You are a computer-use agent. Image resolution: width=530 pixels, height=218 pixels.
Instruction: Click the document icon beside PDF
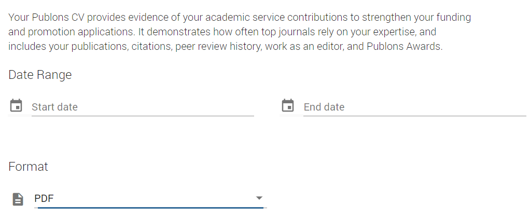(18, 199)
